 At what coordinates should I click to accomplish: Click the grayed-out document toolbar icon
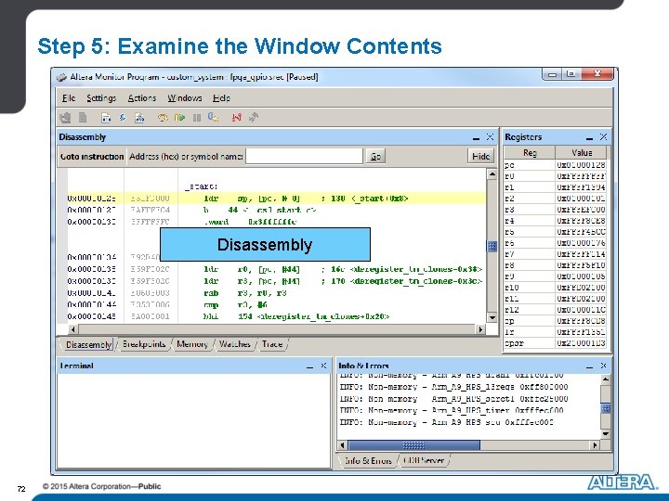pyautogui.click(x=83, y=117)
